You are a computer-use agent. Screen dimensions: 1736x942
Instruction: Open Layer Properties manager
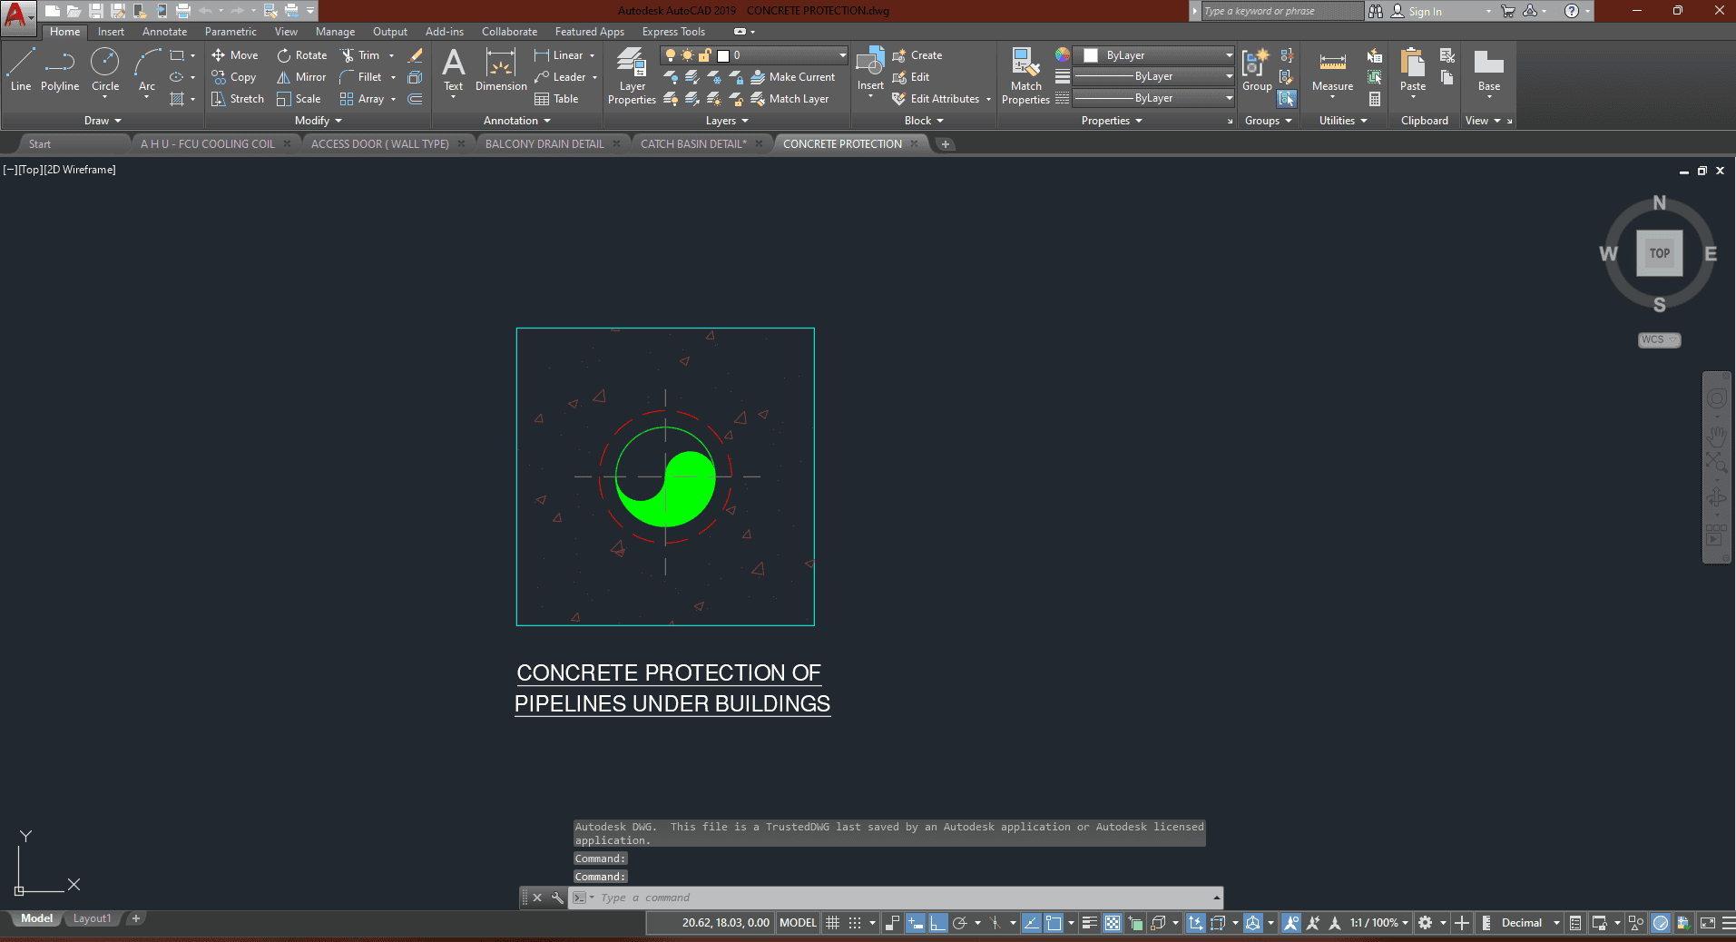(632, 76)
